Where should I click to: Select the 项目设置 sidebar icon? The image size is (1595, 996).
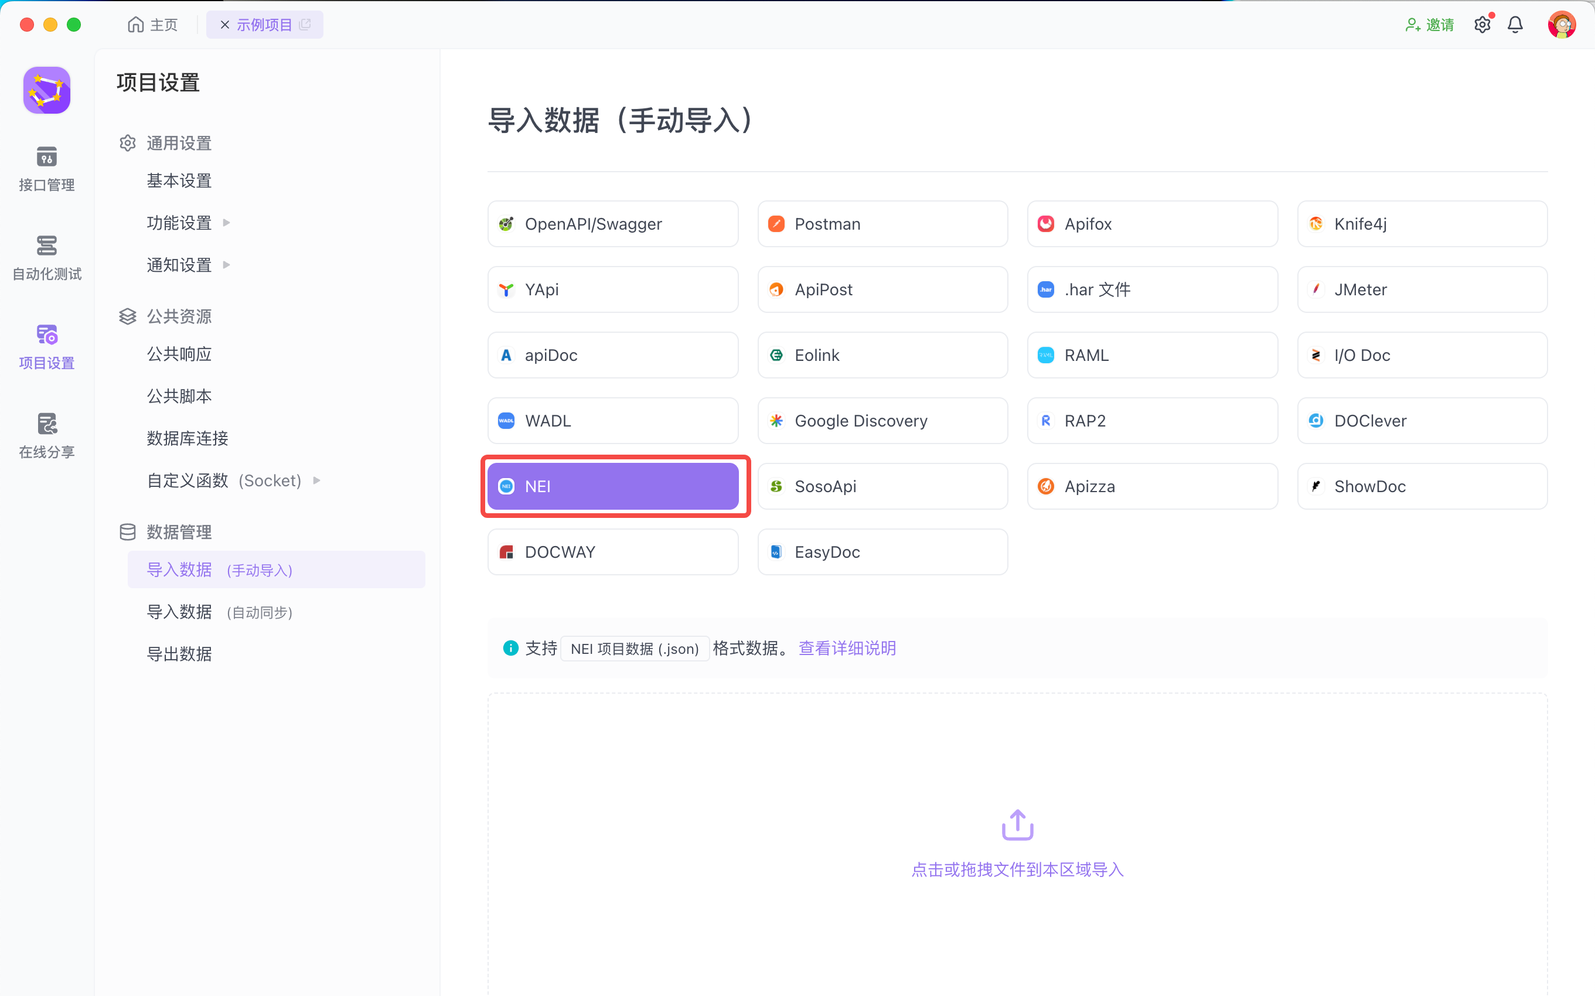tap(46, 347)
